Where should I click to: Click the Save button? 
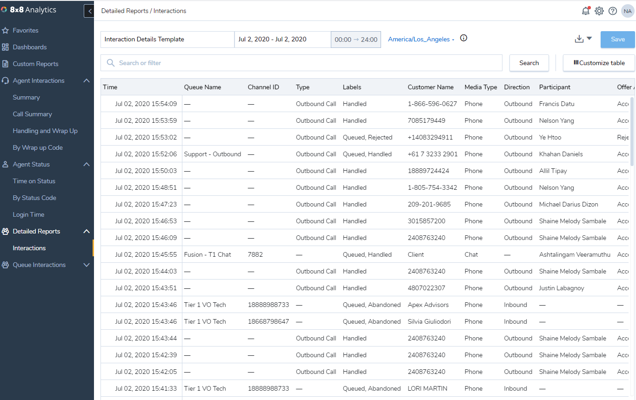[618, 40]
